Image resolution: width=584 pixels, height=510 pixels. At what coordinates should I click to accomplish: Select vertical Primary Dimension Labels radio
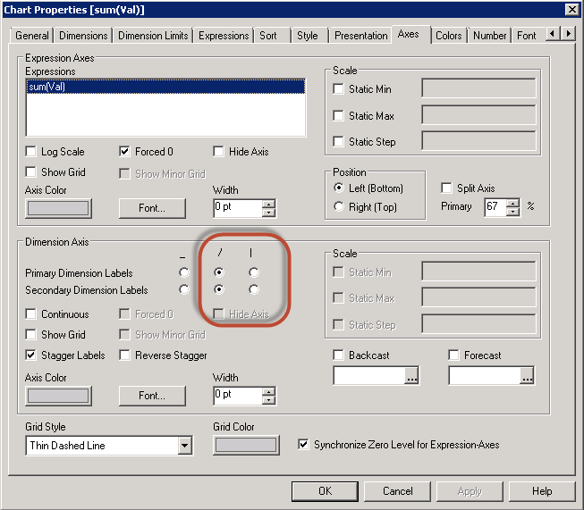[254, 272]
